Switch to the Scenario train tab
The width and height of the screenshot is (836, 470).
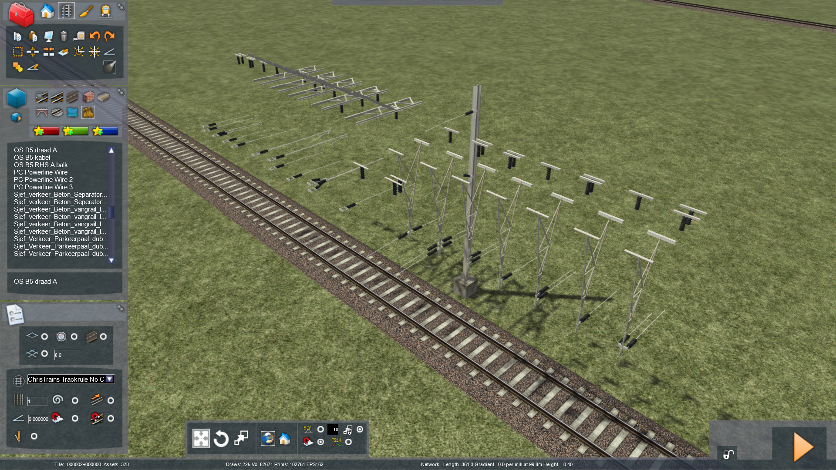[105, 11]
